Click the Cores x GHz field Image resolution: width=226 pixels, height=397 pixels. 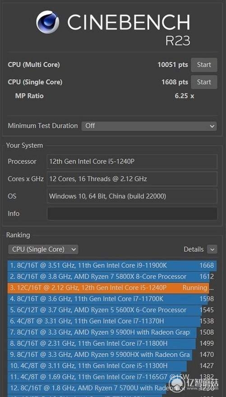132,179
